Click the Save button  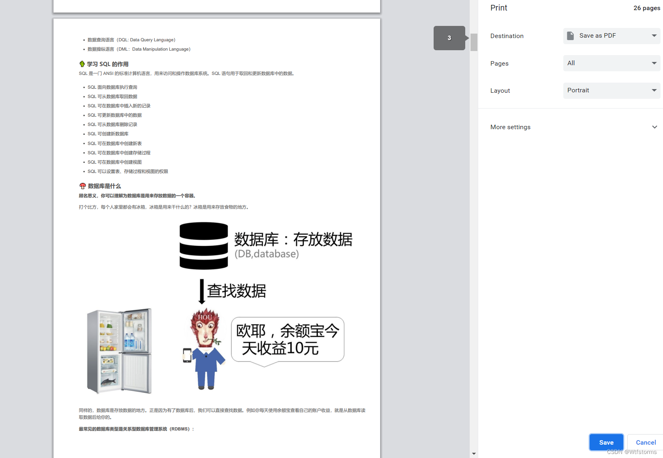coord(606,442)
